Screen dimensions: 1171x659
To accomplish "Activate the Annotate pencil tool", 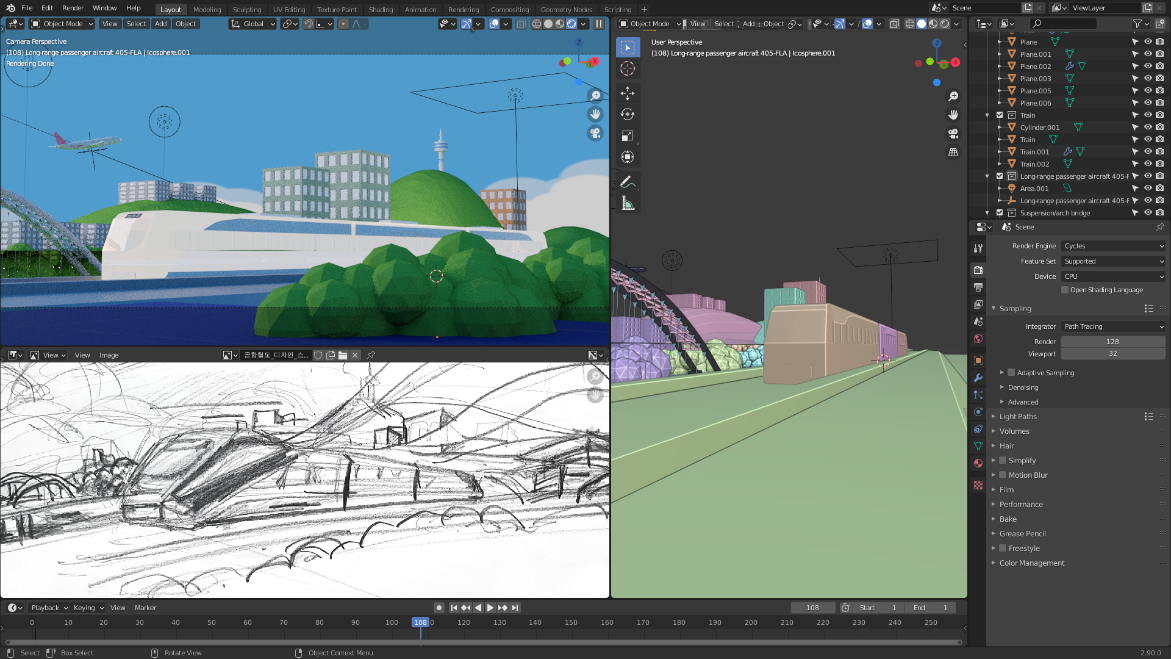I will pos(628,182).
